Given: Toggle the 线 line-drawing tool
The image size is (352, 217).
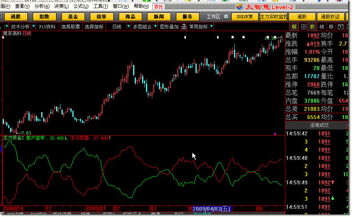Looking at the screenshot, I should pyautogui.click(x=322, y=27).
